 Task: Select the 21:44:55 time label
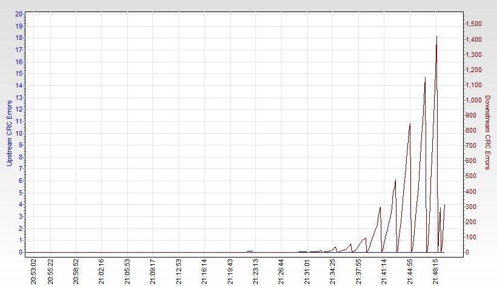(410, 271)
